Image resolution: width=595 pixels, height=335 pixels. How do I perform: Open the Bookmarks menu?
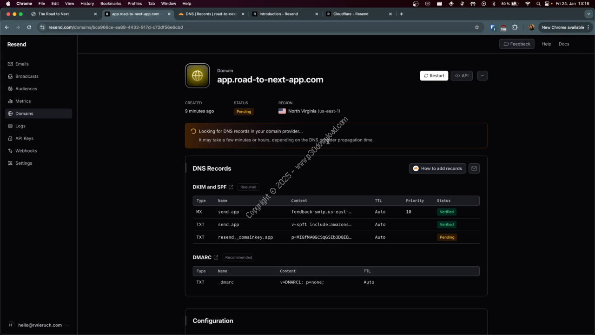click(x=111, y=3)
